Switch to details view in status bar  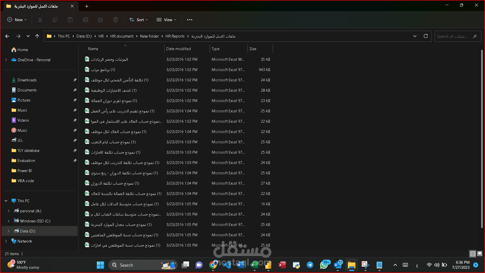pyautogui.click(x=473, y=254)
